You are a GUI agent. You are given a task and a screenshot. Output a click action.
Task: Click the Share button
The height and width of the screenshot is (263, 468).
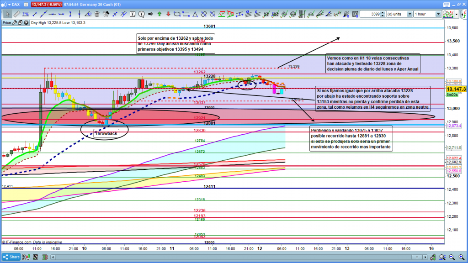(12, 257)
